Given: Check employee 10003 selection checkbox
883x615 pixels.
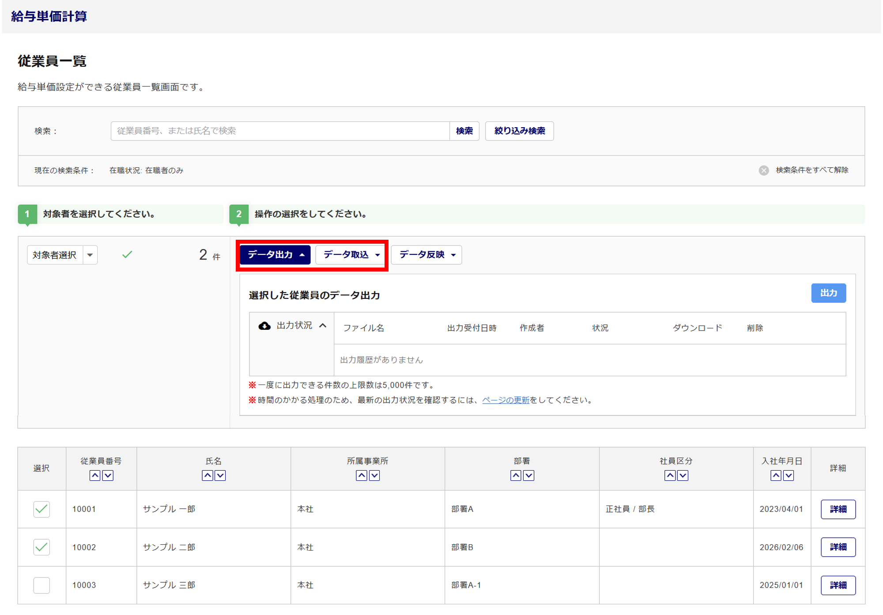Looking at the screenshot, I should pyautogui.click(x=42, y=585).
